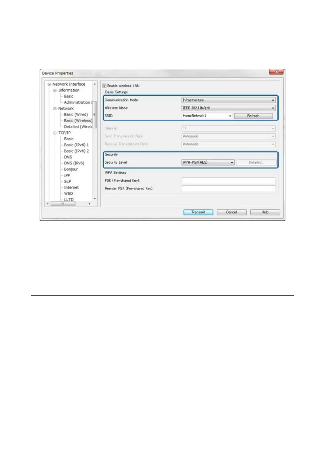Collapse the TCP/IP tree node
Screen dimensions: 325x460
tap(55, 133)
